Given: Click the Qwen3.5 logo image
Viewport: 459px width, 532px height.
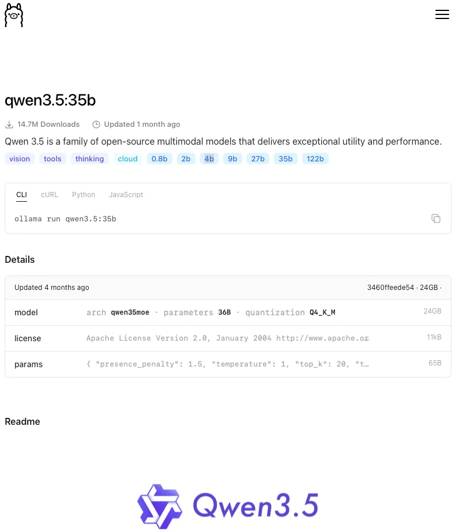Looking at the screenshot, I should tap(228, 506).
